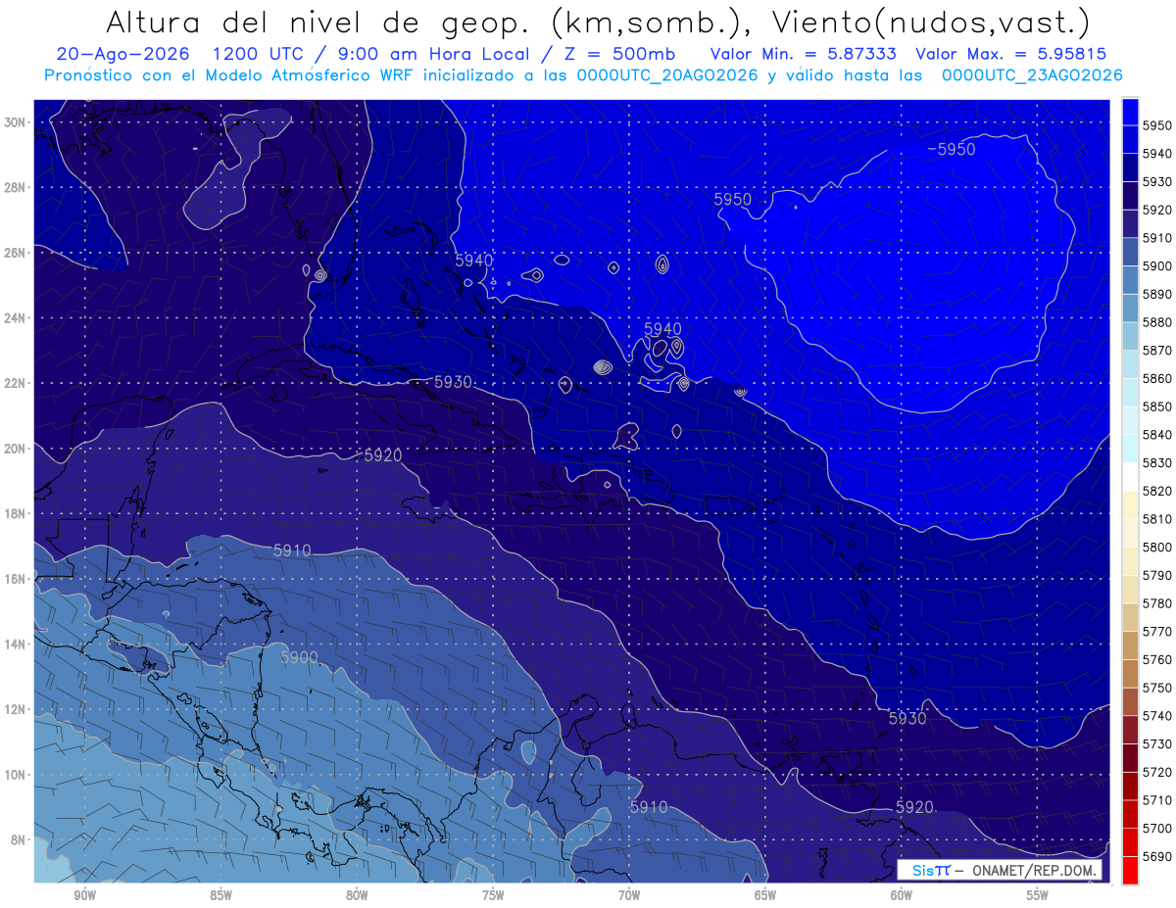Click the 8N latitude axis label
The width and height of the screenshot is (1176, 908).
tap(19, 840)
